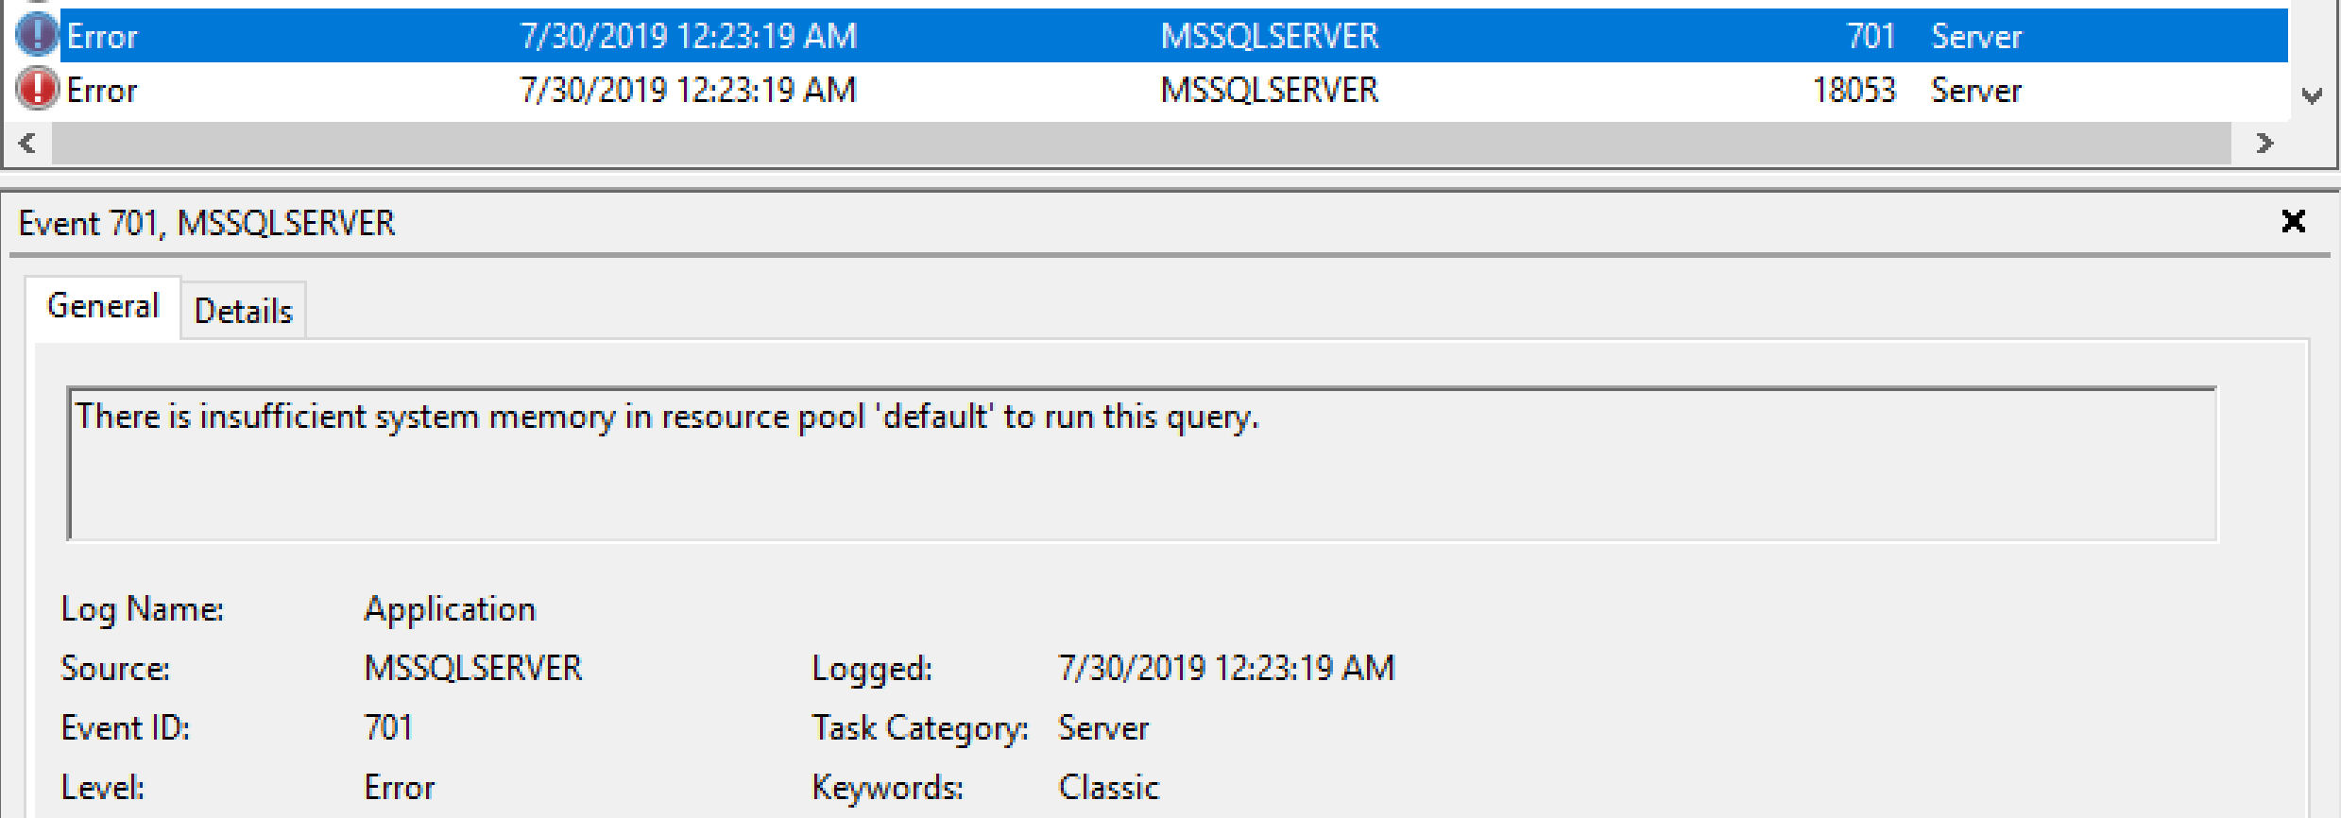This screenshot has height=818, width=2341.
Task: Switch to the Details tab
Action: pos(242,309)
